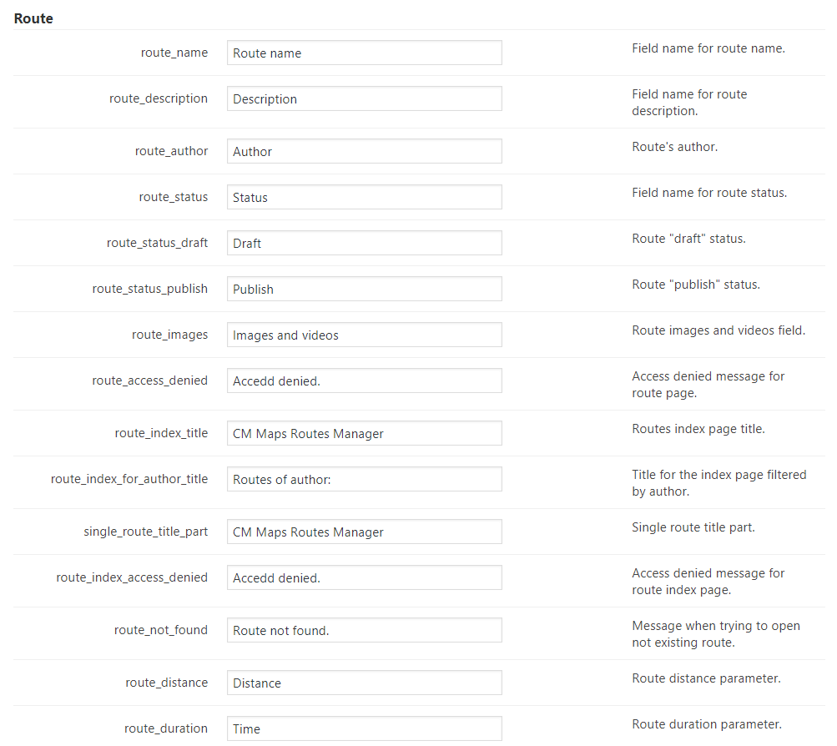
Task: Click the route_not_found label text
Action: pyautogui.click(x=160, y=630)
